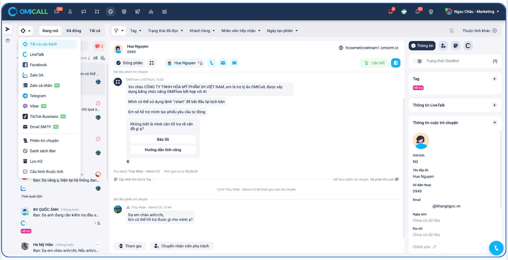Open the megaphone campaign icon in top bar
The width and height of the screenshot is (508, 260).
pyautogui.click(x=84, y=12)
